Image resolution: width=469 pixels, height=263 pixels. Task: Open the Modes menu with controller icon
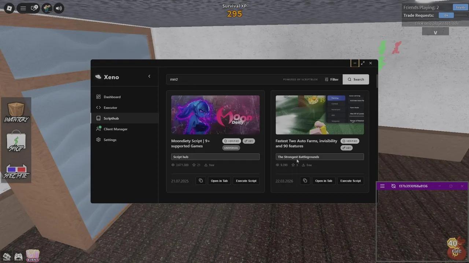tap(18, 256)
